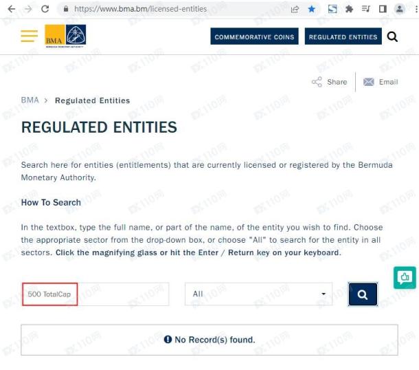Open Regulated Entities header button

(343, 36)
